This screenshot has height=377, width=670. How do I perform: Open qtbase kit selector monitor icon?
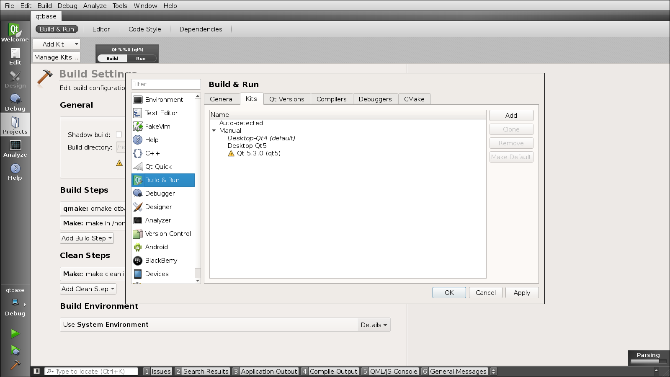pos(15,302)
